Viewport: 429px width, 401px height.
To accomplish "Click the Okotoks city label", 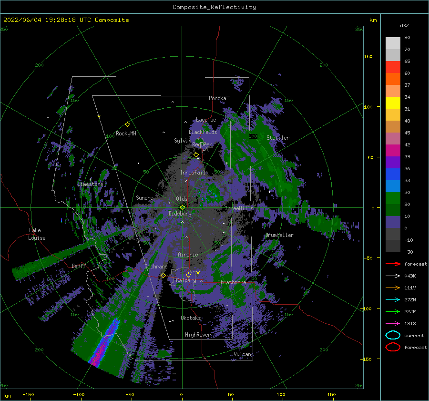I will click(191, 318).
